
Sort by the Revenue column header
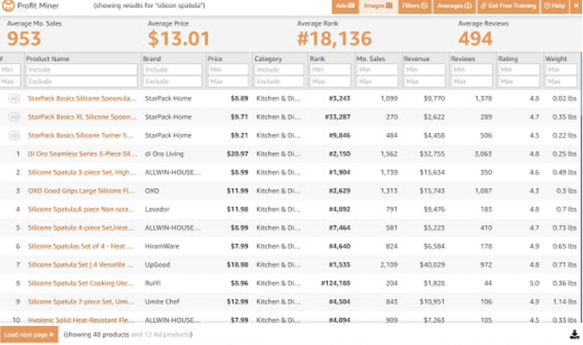[416, 58]
